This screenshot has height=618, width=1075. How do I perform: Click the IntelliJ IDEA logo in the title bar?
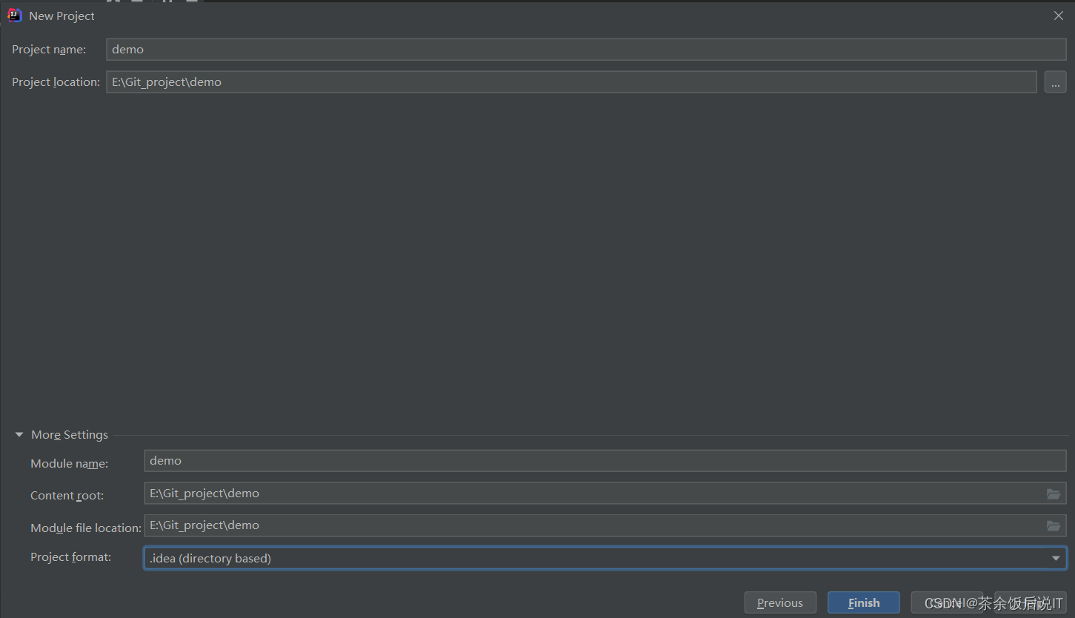click(x=14, y=15)
